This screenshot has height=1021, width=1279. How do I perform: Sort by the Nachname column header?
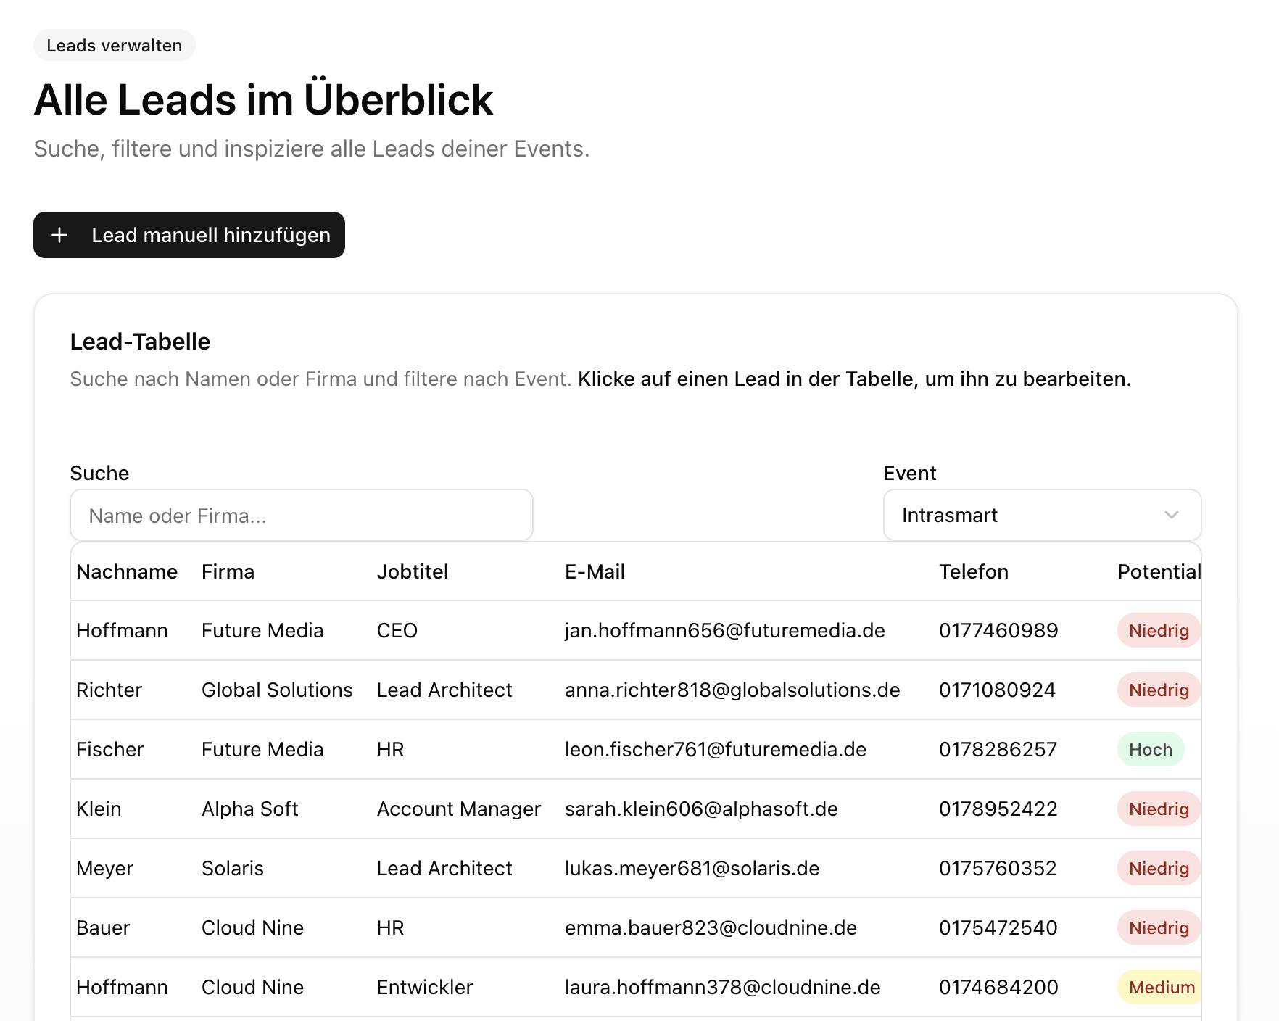click(x=127, y=571)
